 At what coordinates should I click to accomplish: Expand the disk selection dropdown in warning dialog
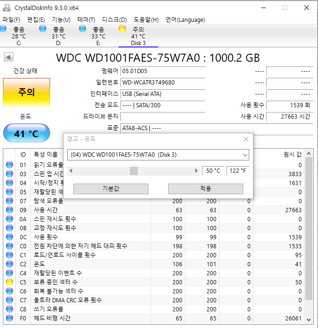(x=245, y=155)
